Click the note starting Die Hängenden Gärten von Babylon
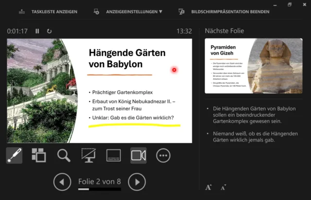This screenshot has height=200, width=311. 254,115
